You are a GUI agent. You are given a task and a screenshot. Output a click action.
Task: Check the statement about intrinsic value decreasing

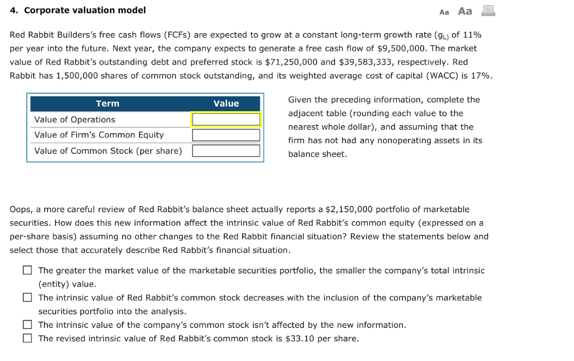click(26, 297)
